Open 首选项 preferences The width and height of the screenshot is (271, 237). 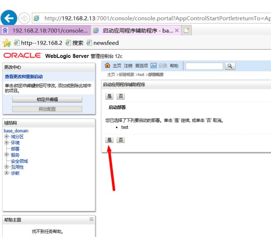(x=141, y=66)
